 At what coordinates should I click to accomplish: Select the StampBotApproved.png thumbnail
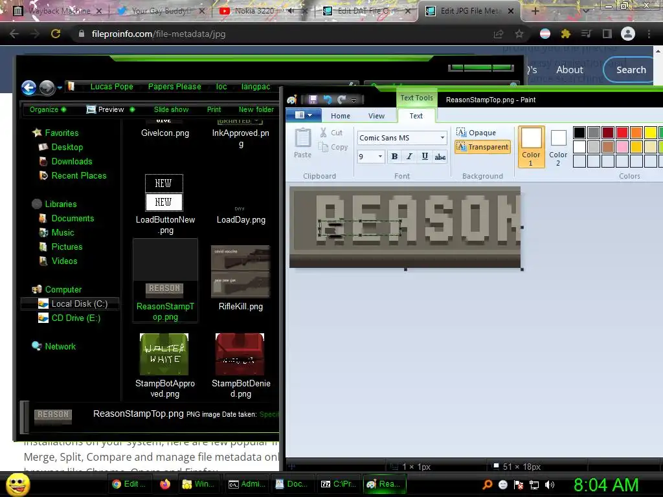click(164, 354)
